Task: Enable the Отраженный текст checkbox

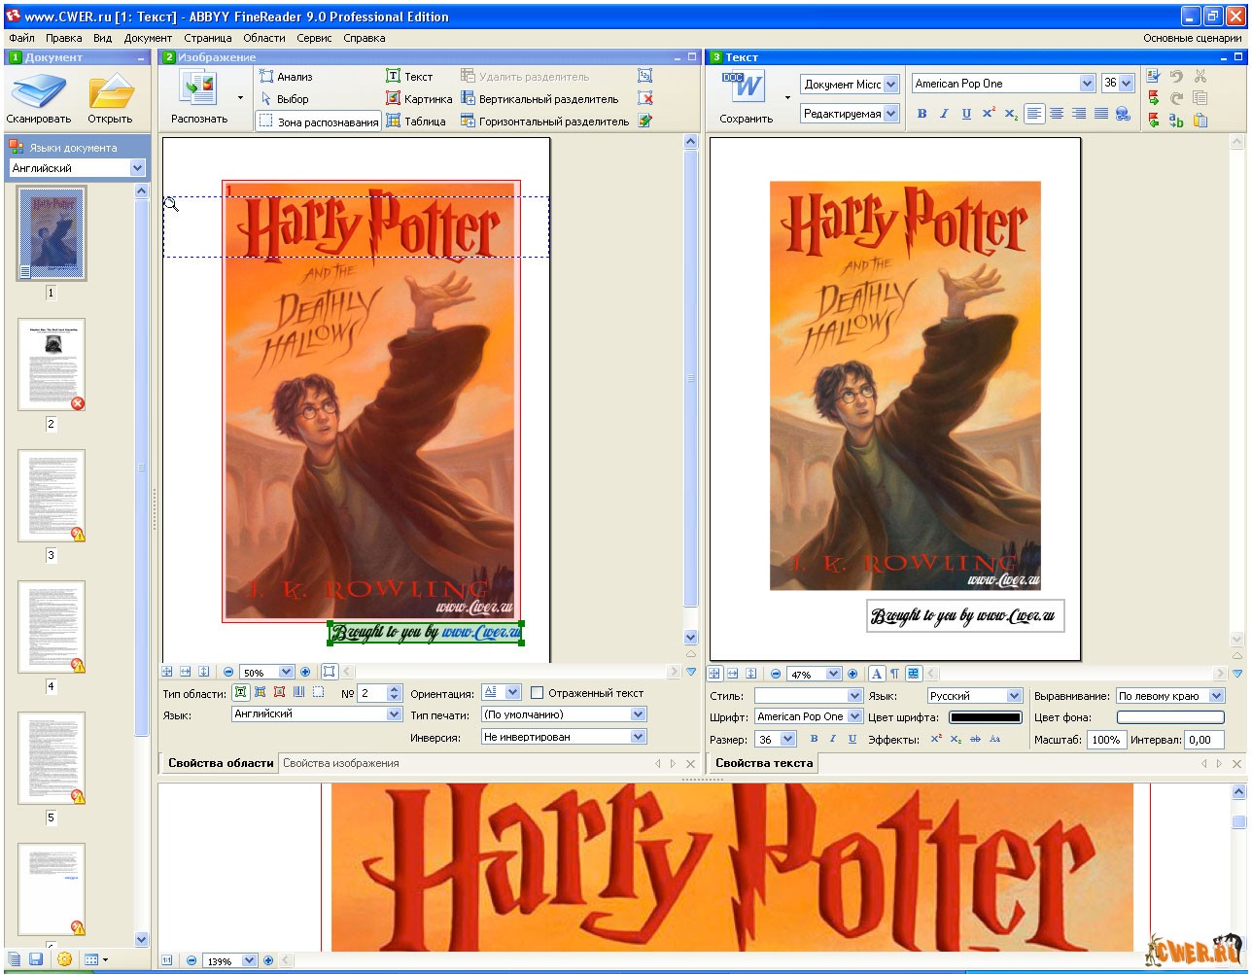Action: coord(537,693)
